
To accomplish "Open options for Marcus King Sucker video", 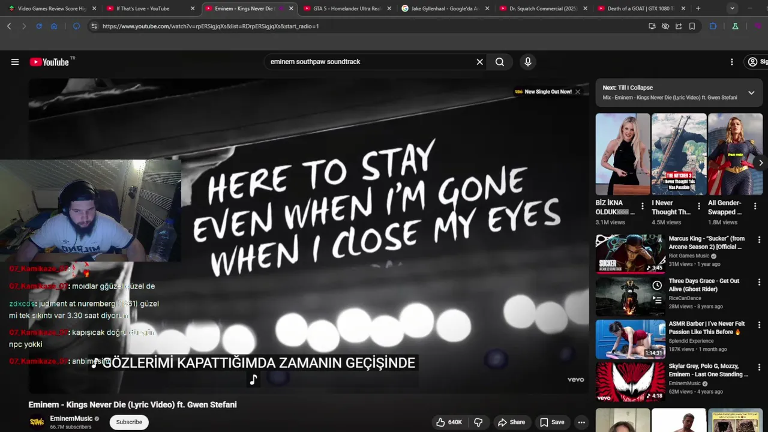I will 759,240.
